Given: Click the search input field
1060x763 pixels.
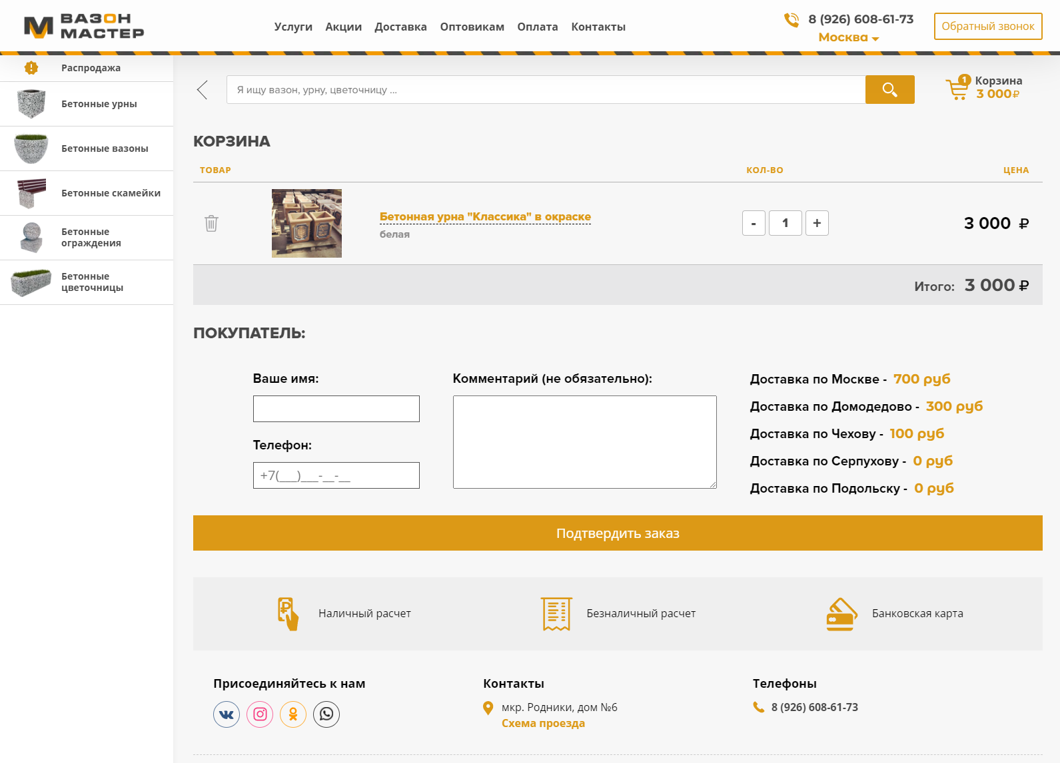Looking at the screenshot, I should pyautogui.click(x=546, y=89).
